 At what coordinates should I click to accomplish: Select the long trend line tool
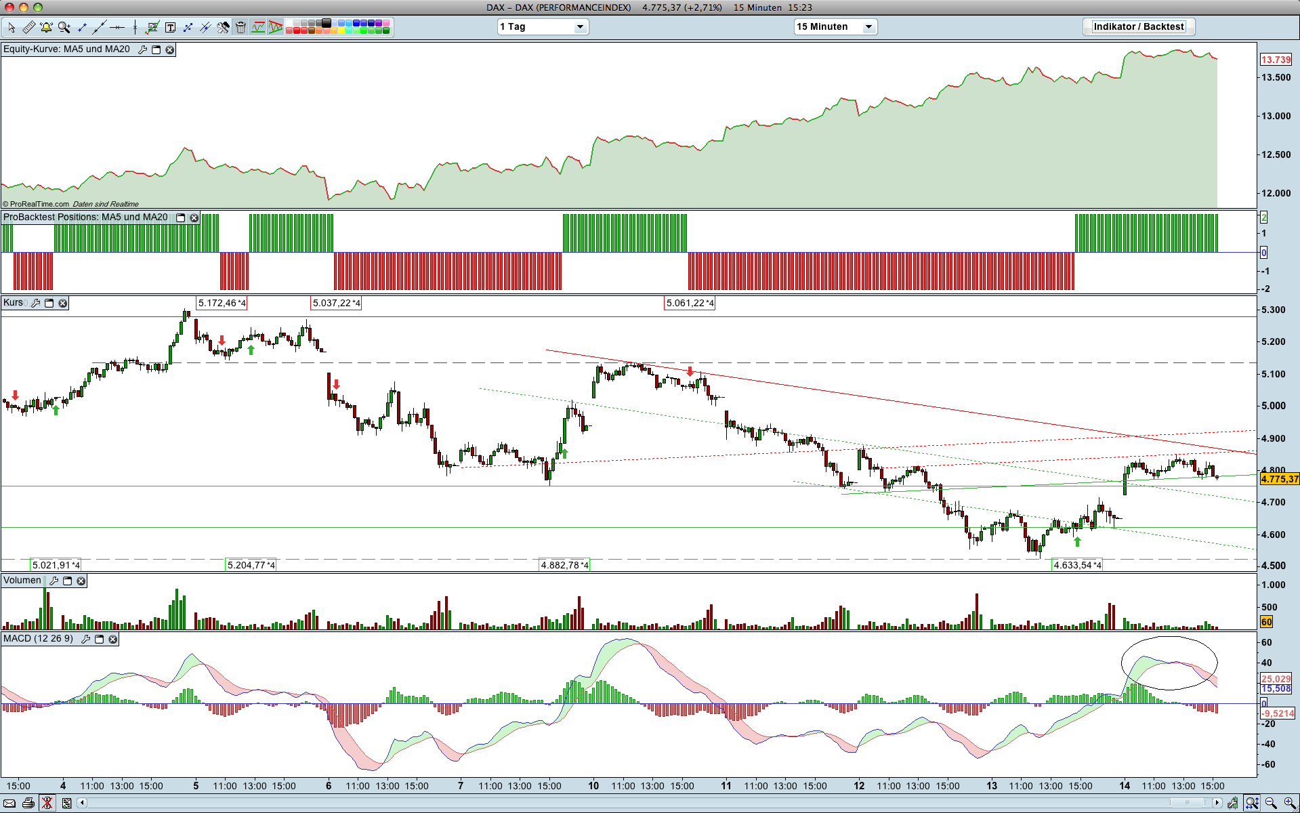pos(100,27)
